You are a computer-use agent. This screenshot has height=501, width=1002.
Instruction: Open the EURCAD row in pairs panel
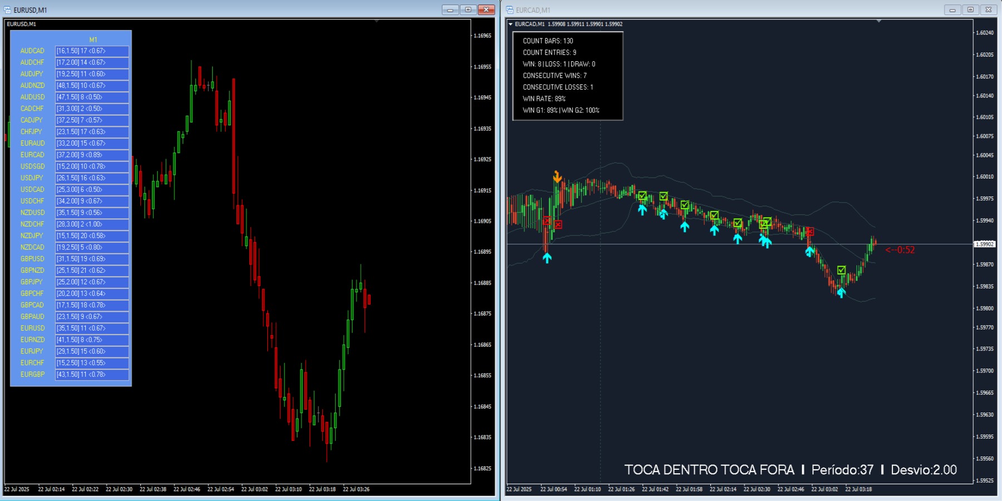(32, 155)
